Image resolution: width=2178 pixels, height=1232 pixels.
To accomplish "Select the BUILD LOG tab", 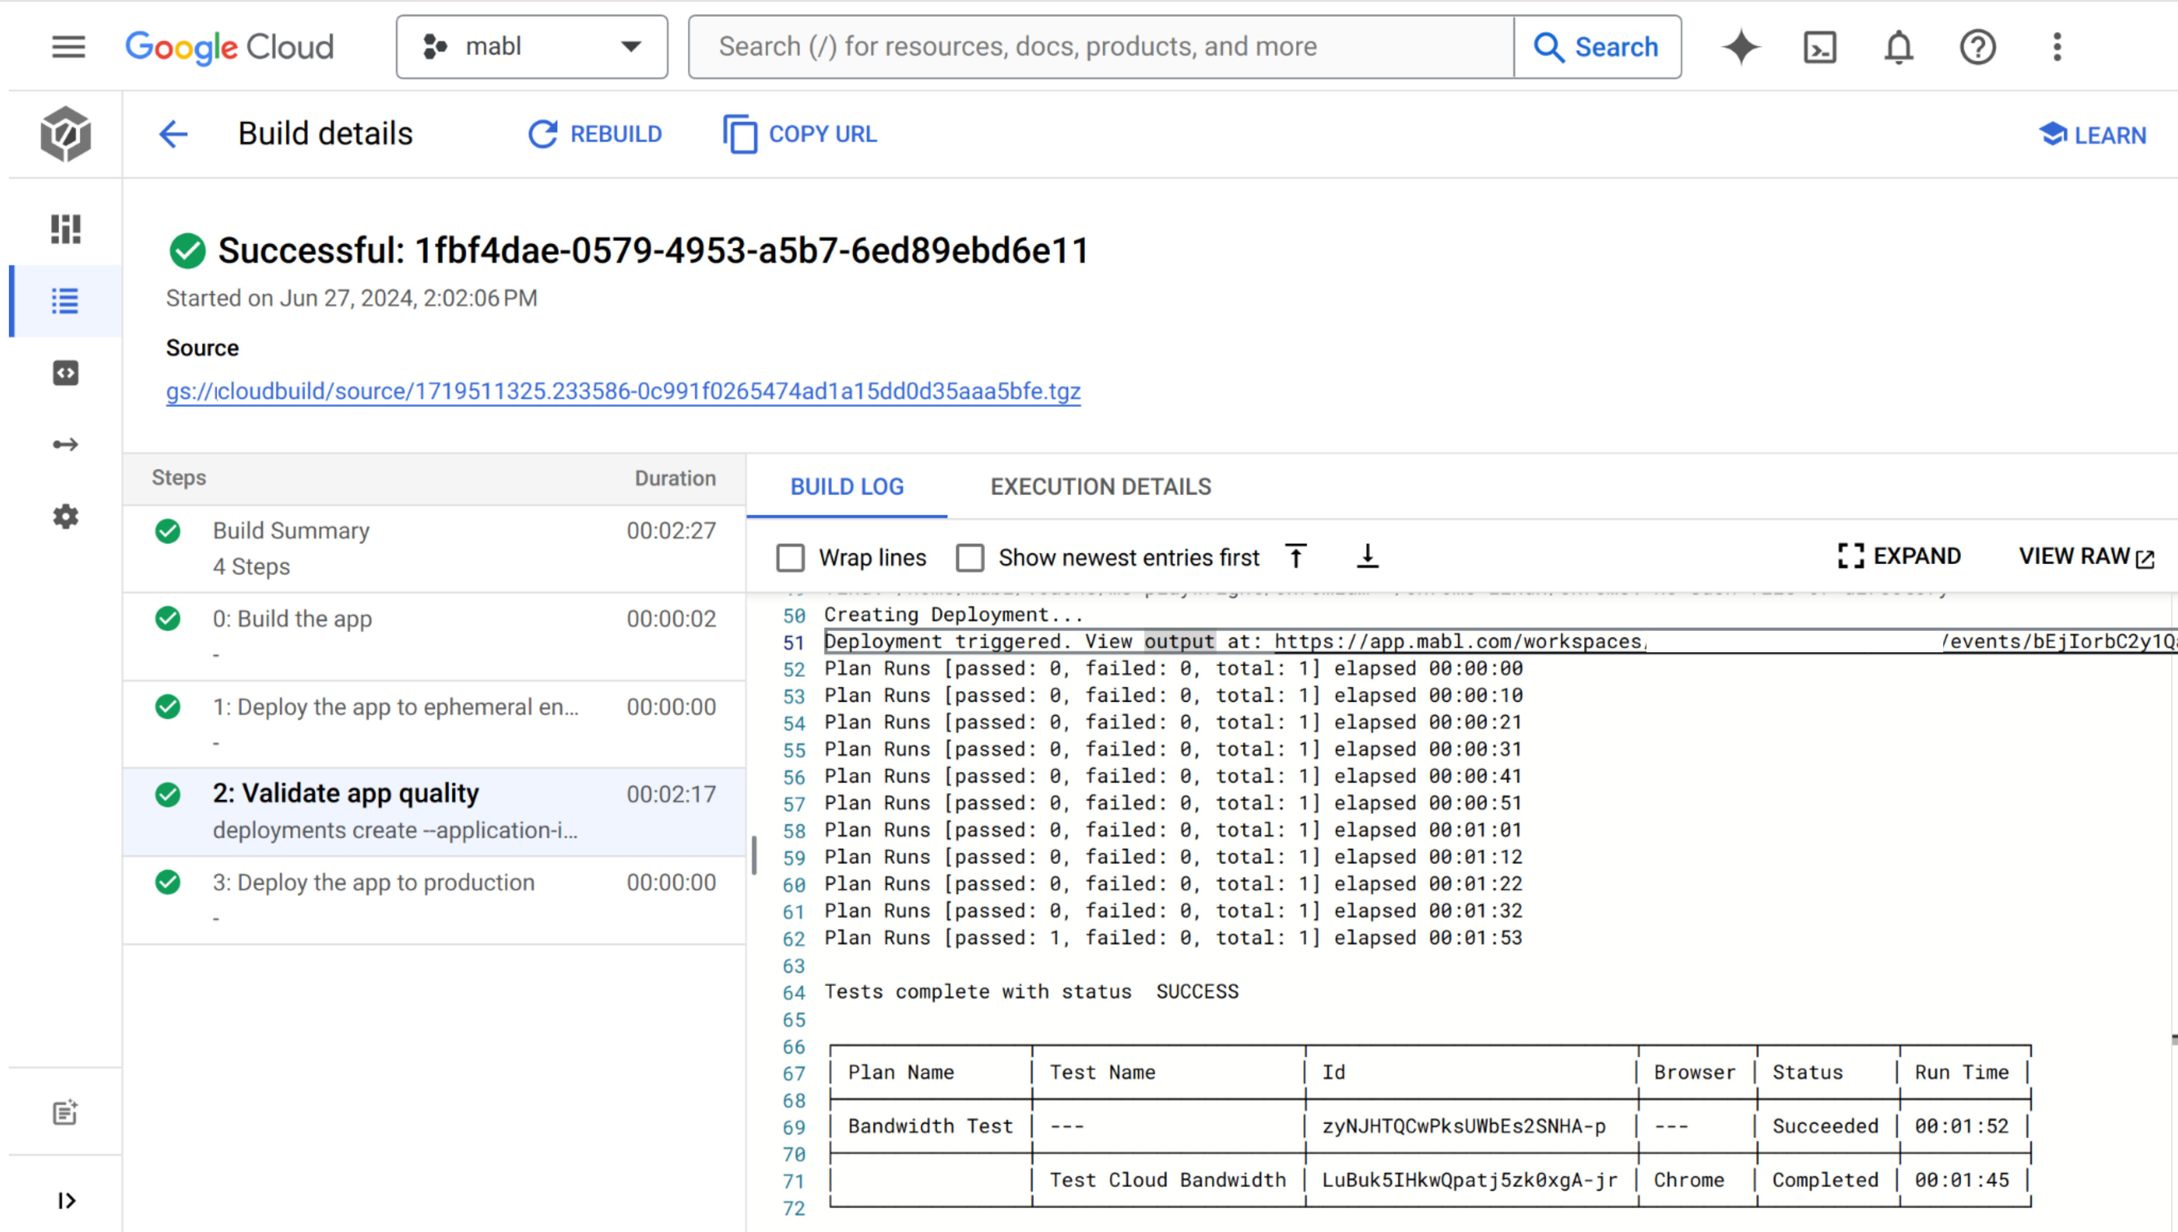I will point(847,487).
